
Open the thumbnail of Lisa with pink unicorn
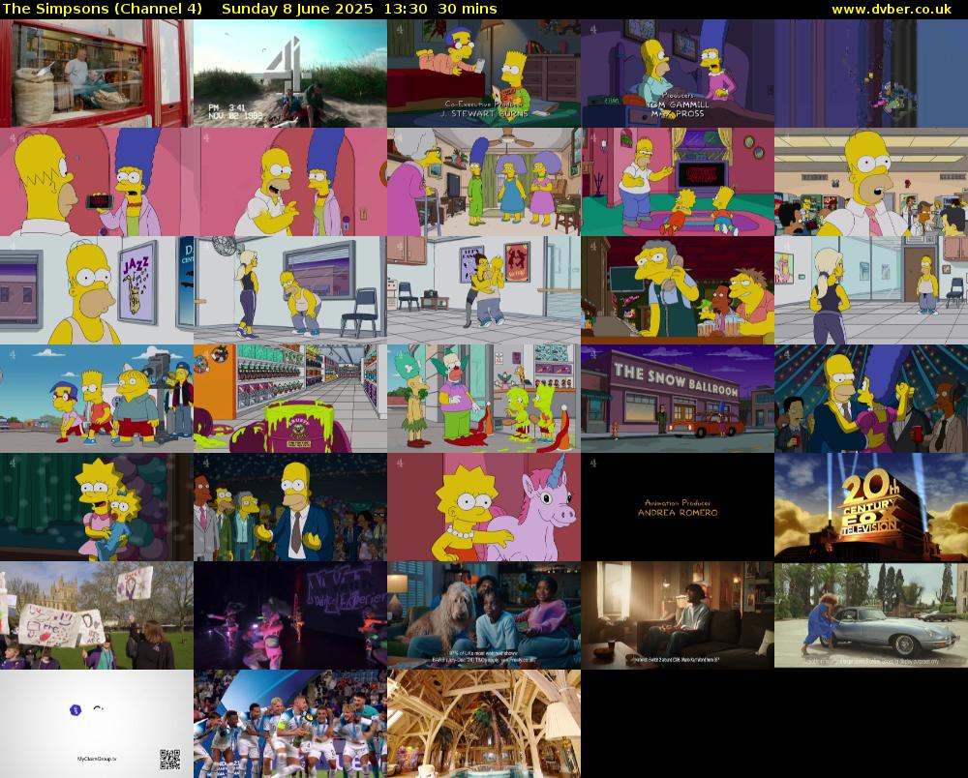pyautogui.click(x=484, y=507)
